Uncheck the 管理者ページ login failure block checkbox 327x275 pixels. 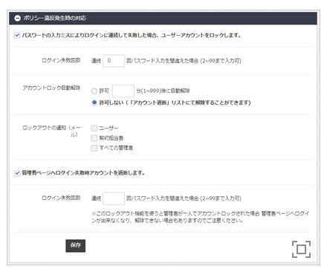17,173
